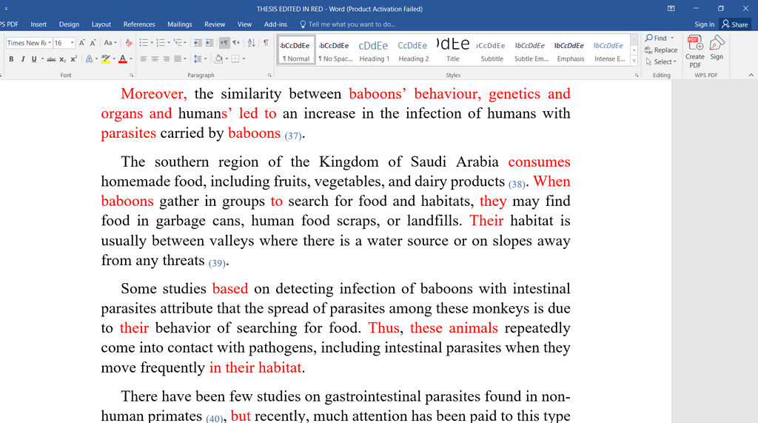Image resolution: width=758 pixels, height=423 pixels.
Task: Expand the Styles gallery More arrow
Action: (x=634, y=61)
